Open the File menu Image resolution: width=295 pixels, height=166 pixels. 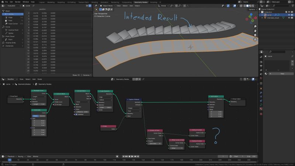[7, 2]
